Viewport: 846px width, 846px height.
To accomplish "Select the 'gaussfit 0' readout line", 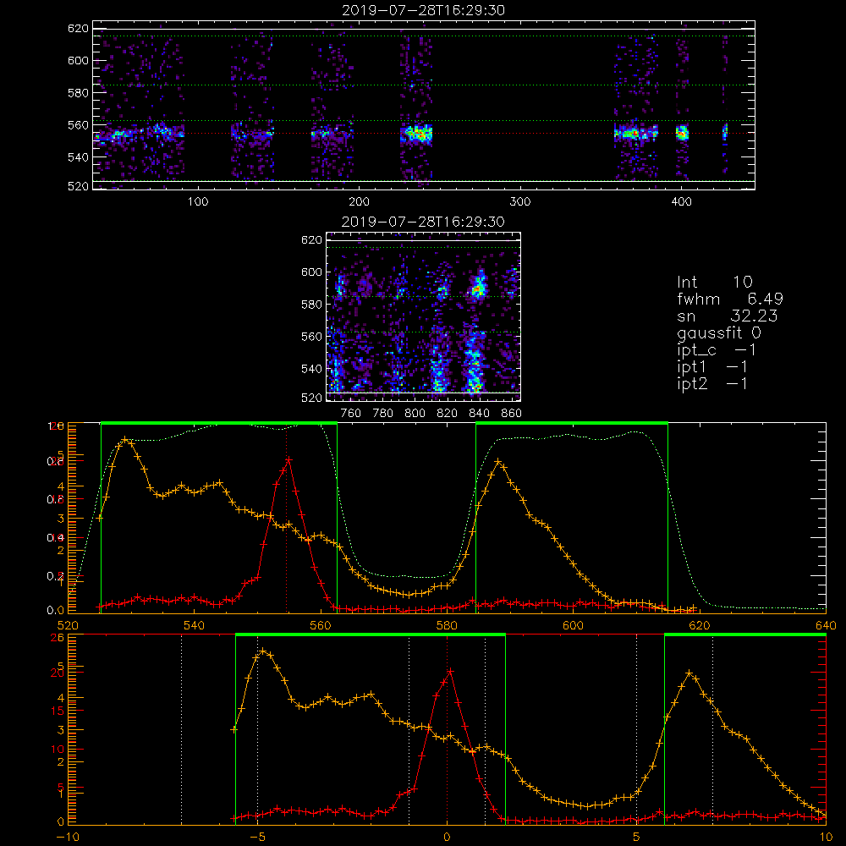I will [x=719, y=332].
